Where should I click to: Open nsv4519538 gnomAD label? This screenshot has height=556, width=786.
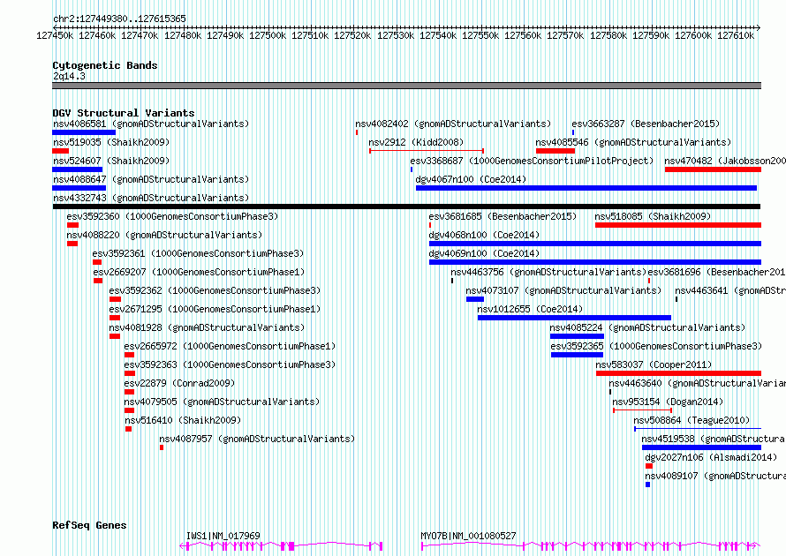pos(714,439)
